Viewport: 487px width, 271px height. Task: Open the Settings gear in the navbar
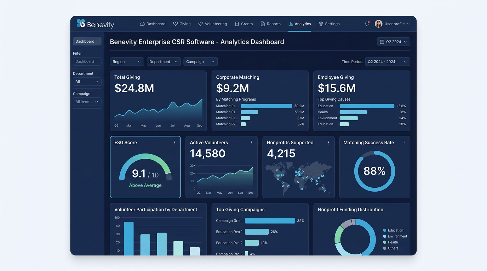tap(320, 24)
